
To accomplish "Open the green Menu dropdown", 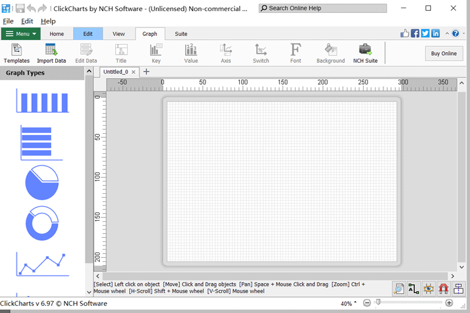I will click(21, 33).
